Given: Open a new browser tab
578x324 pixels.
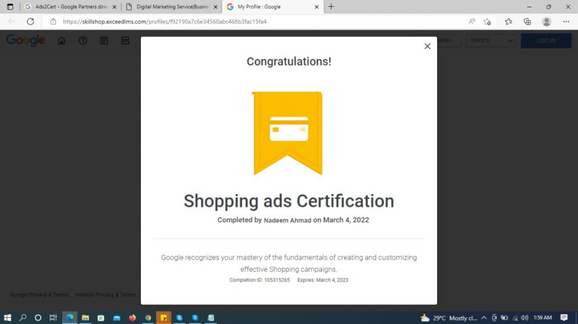Looking at the screenshot, I should tap(331, 7).
